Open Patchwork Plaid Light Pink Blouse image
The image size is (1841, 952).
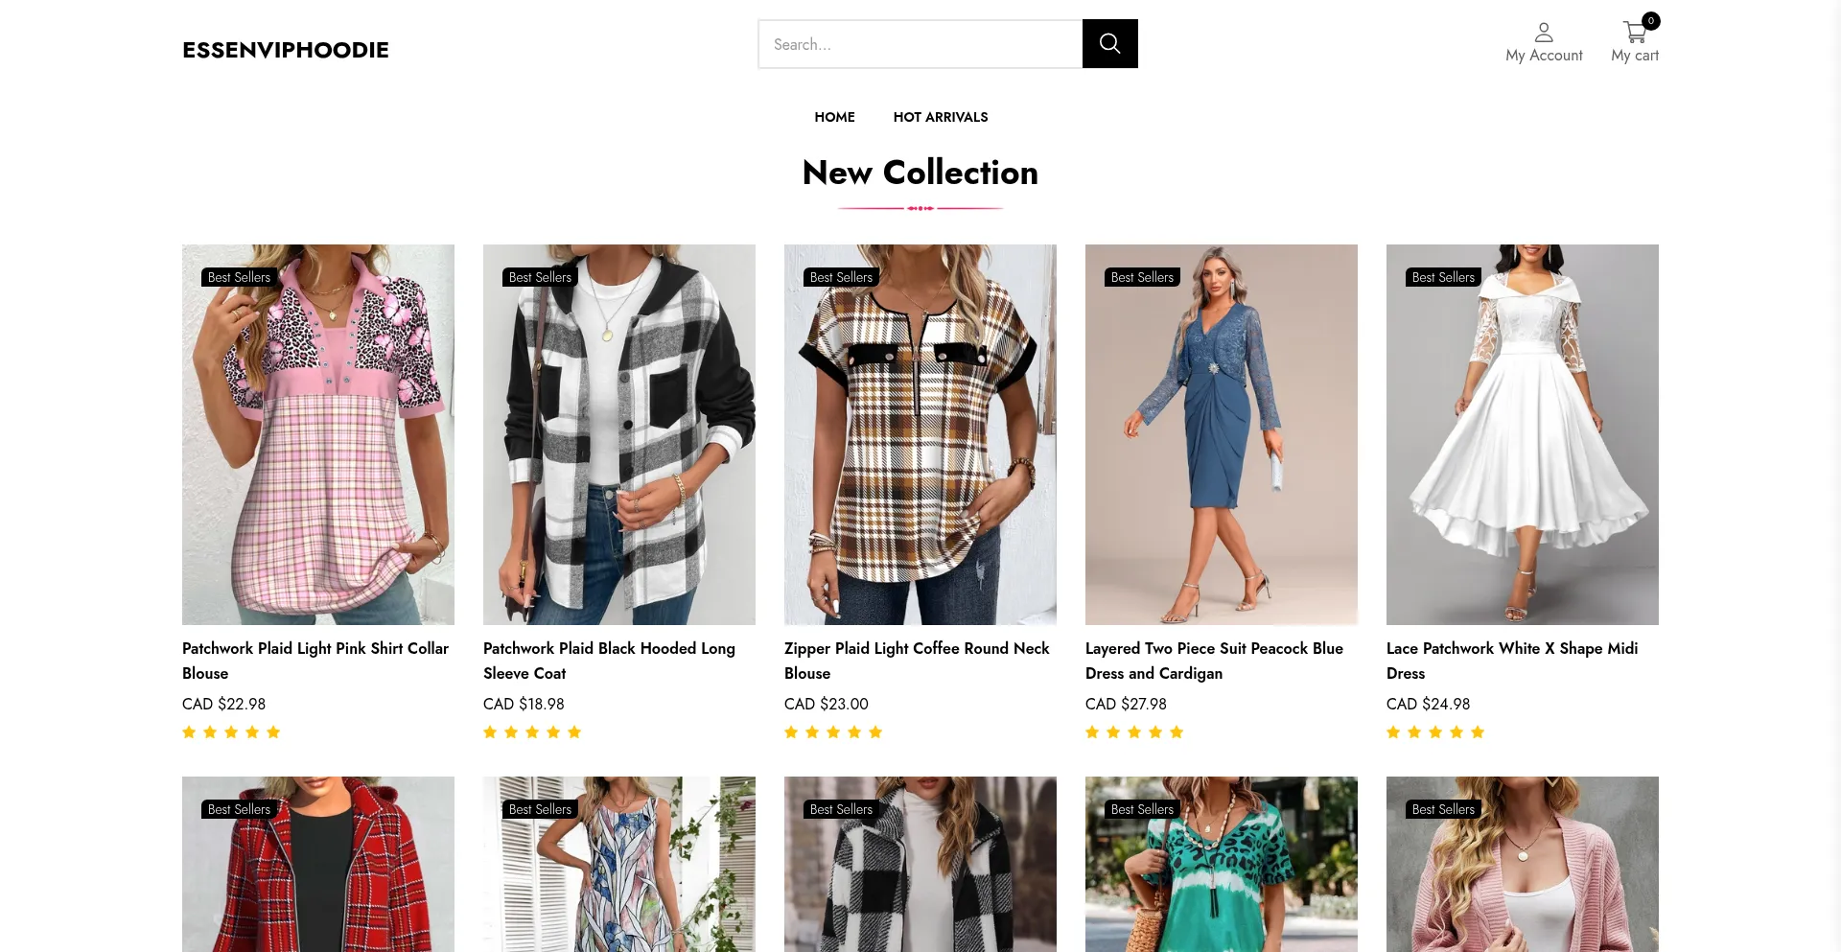tap(318, 434)
